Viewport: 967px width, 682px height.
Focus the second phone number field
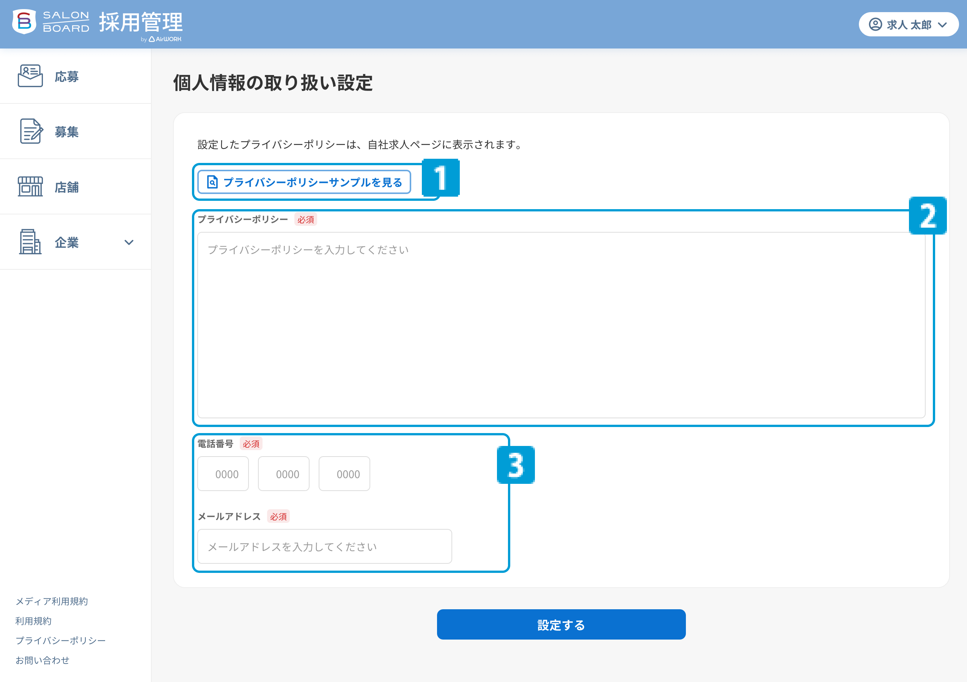[284, 474]
